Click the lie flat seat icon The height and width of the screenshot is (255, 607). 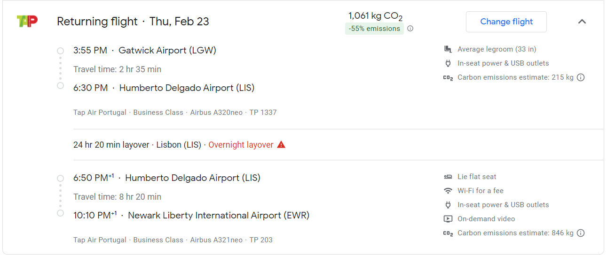point(448,177)
